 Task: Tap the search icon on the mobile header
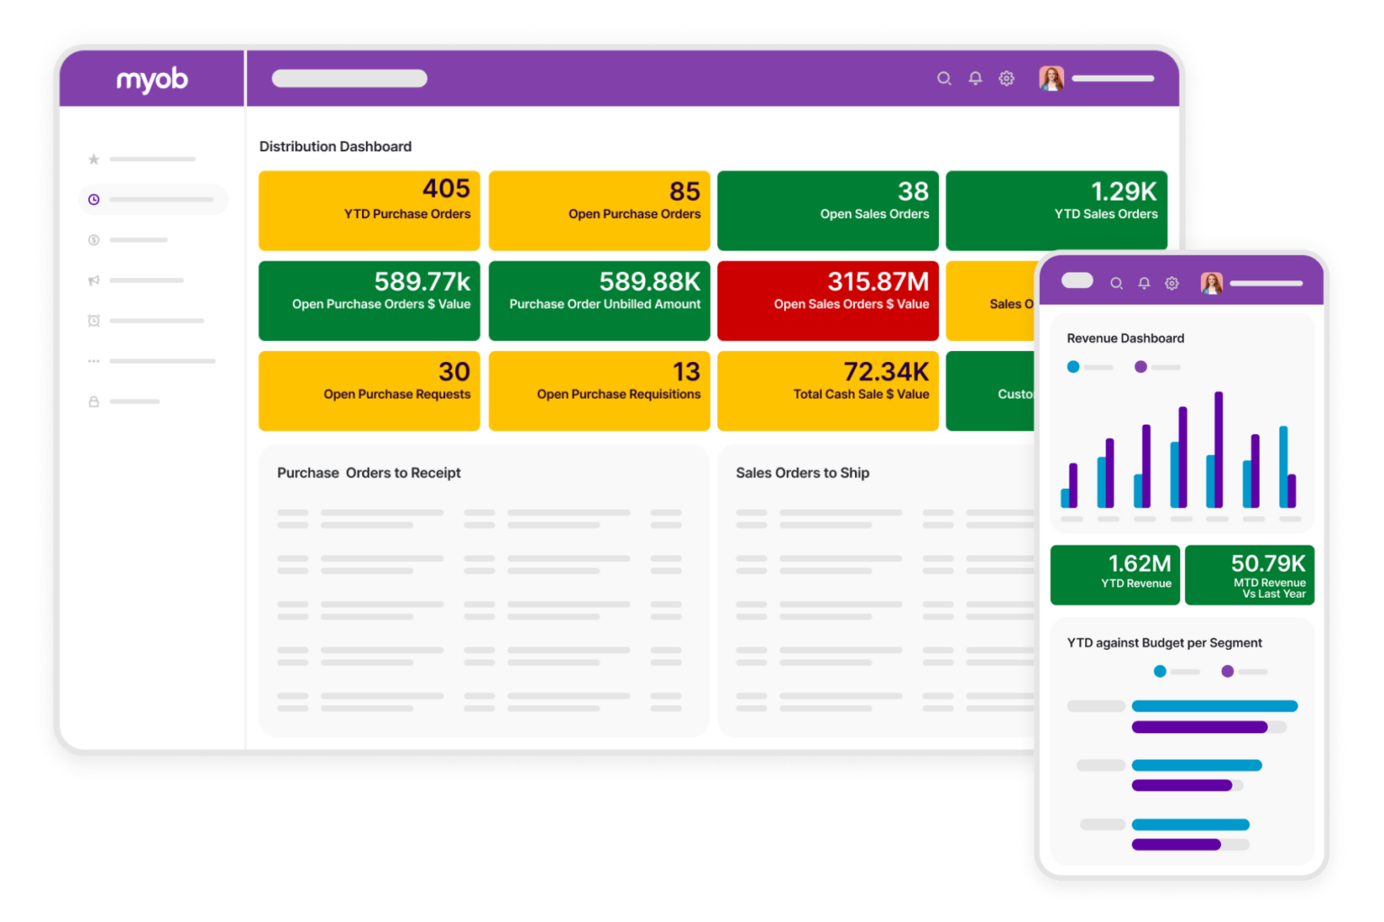1116,283
